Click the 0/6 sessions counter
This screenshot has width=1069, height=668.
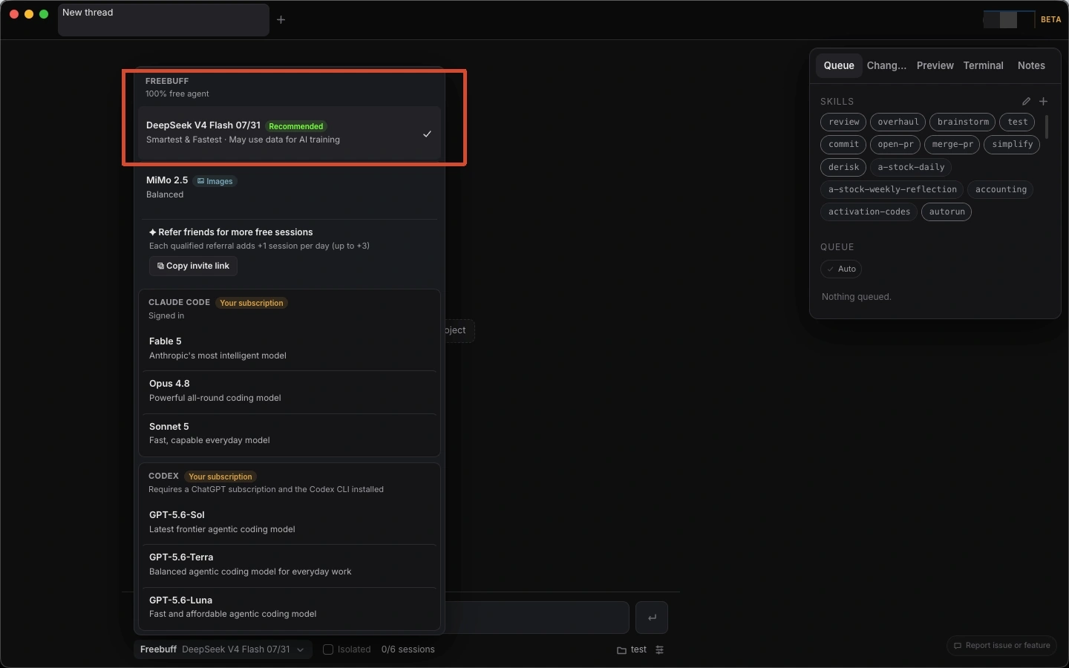[x=408, y=649]
